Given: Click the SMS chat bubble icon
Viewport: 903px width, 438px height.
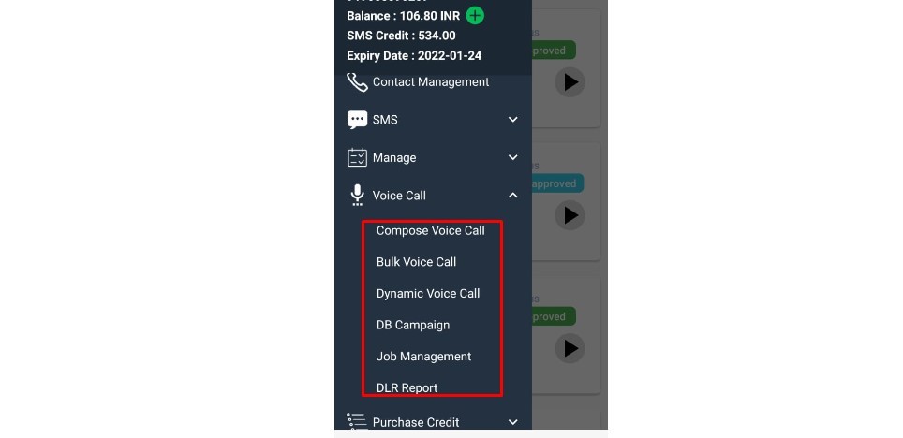Looking at the screenshot, I should point(357,120).
